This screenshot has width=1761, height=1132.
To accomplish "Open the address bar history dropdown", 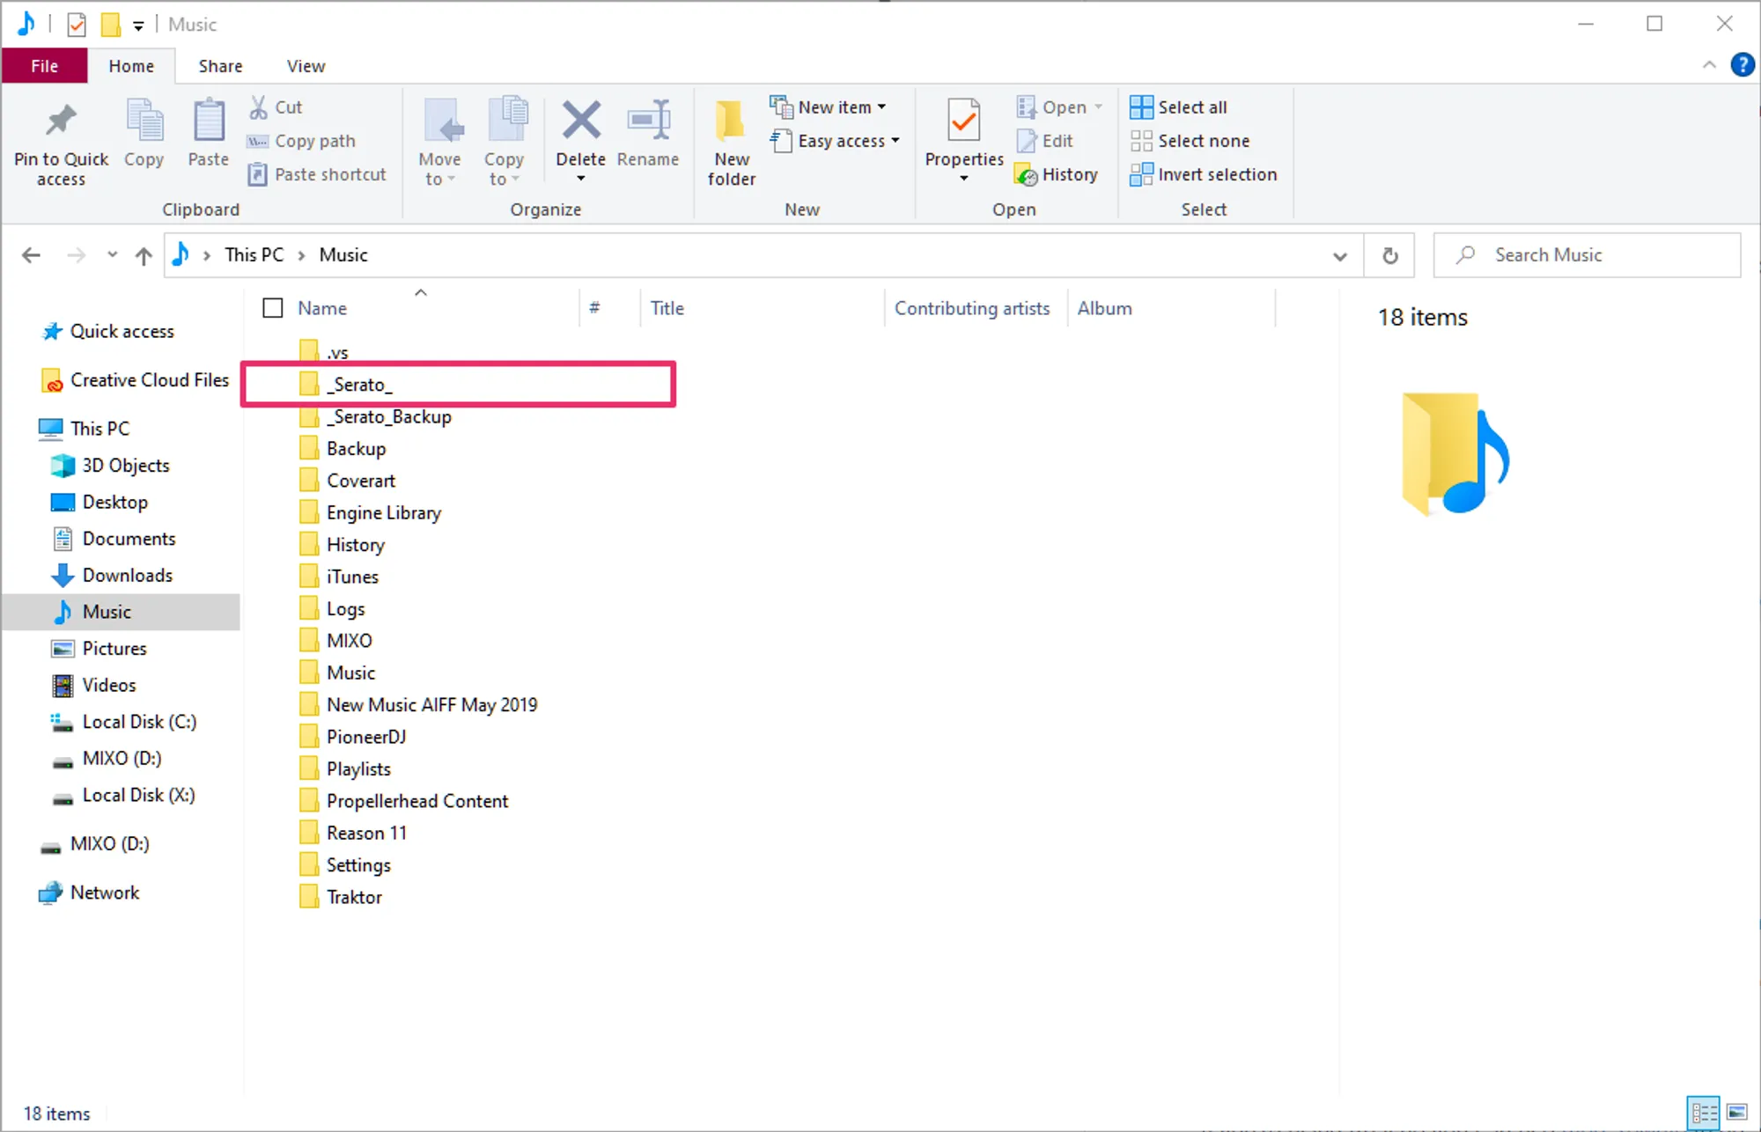I will coord(1340,255).
